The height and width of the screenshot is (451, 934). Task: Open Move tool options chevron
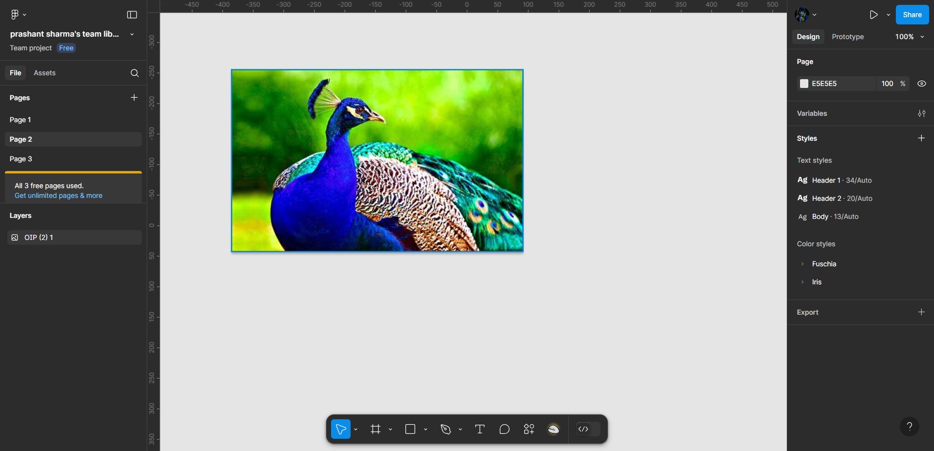356,429
